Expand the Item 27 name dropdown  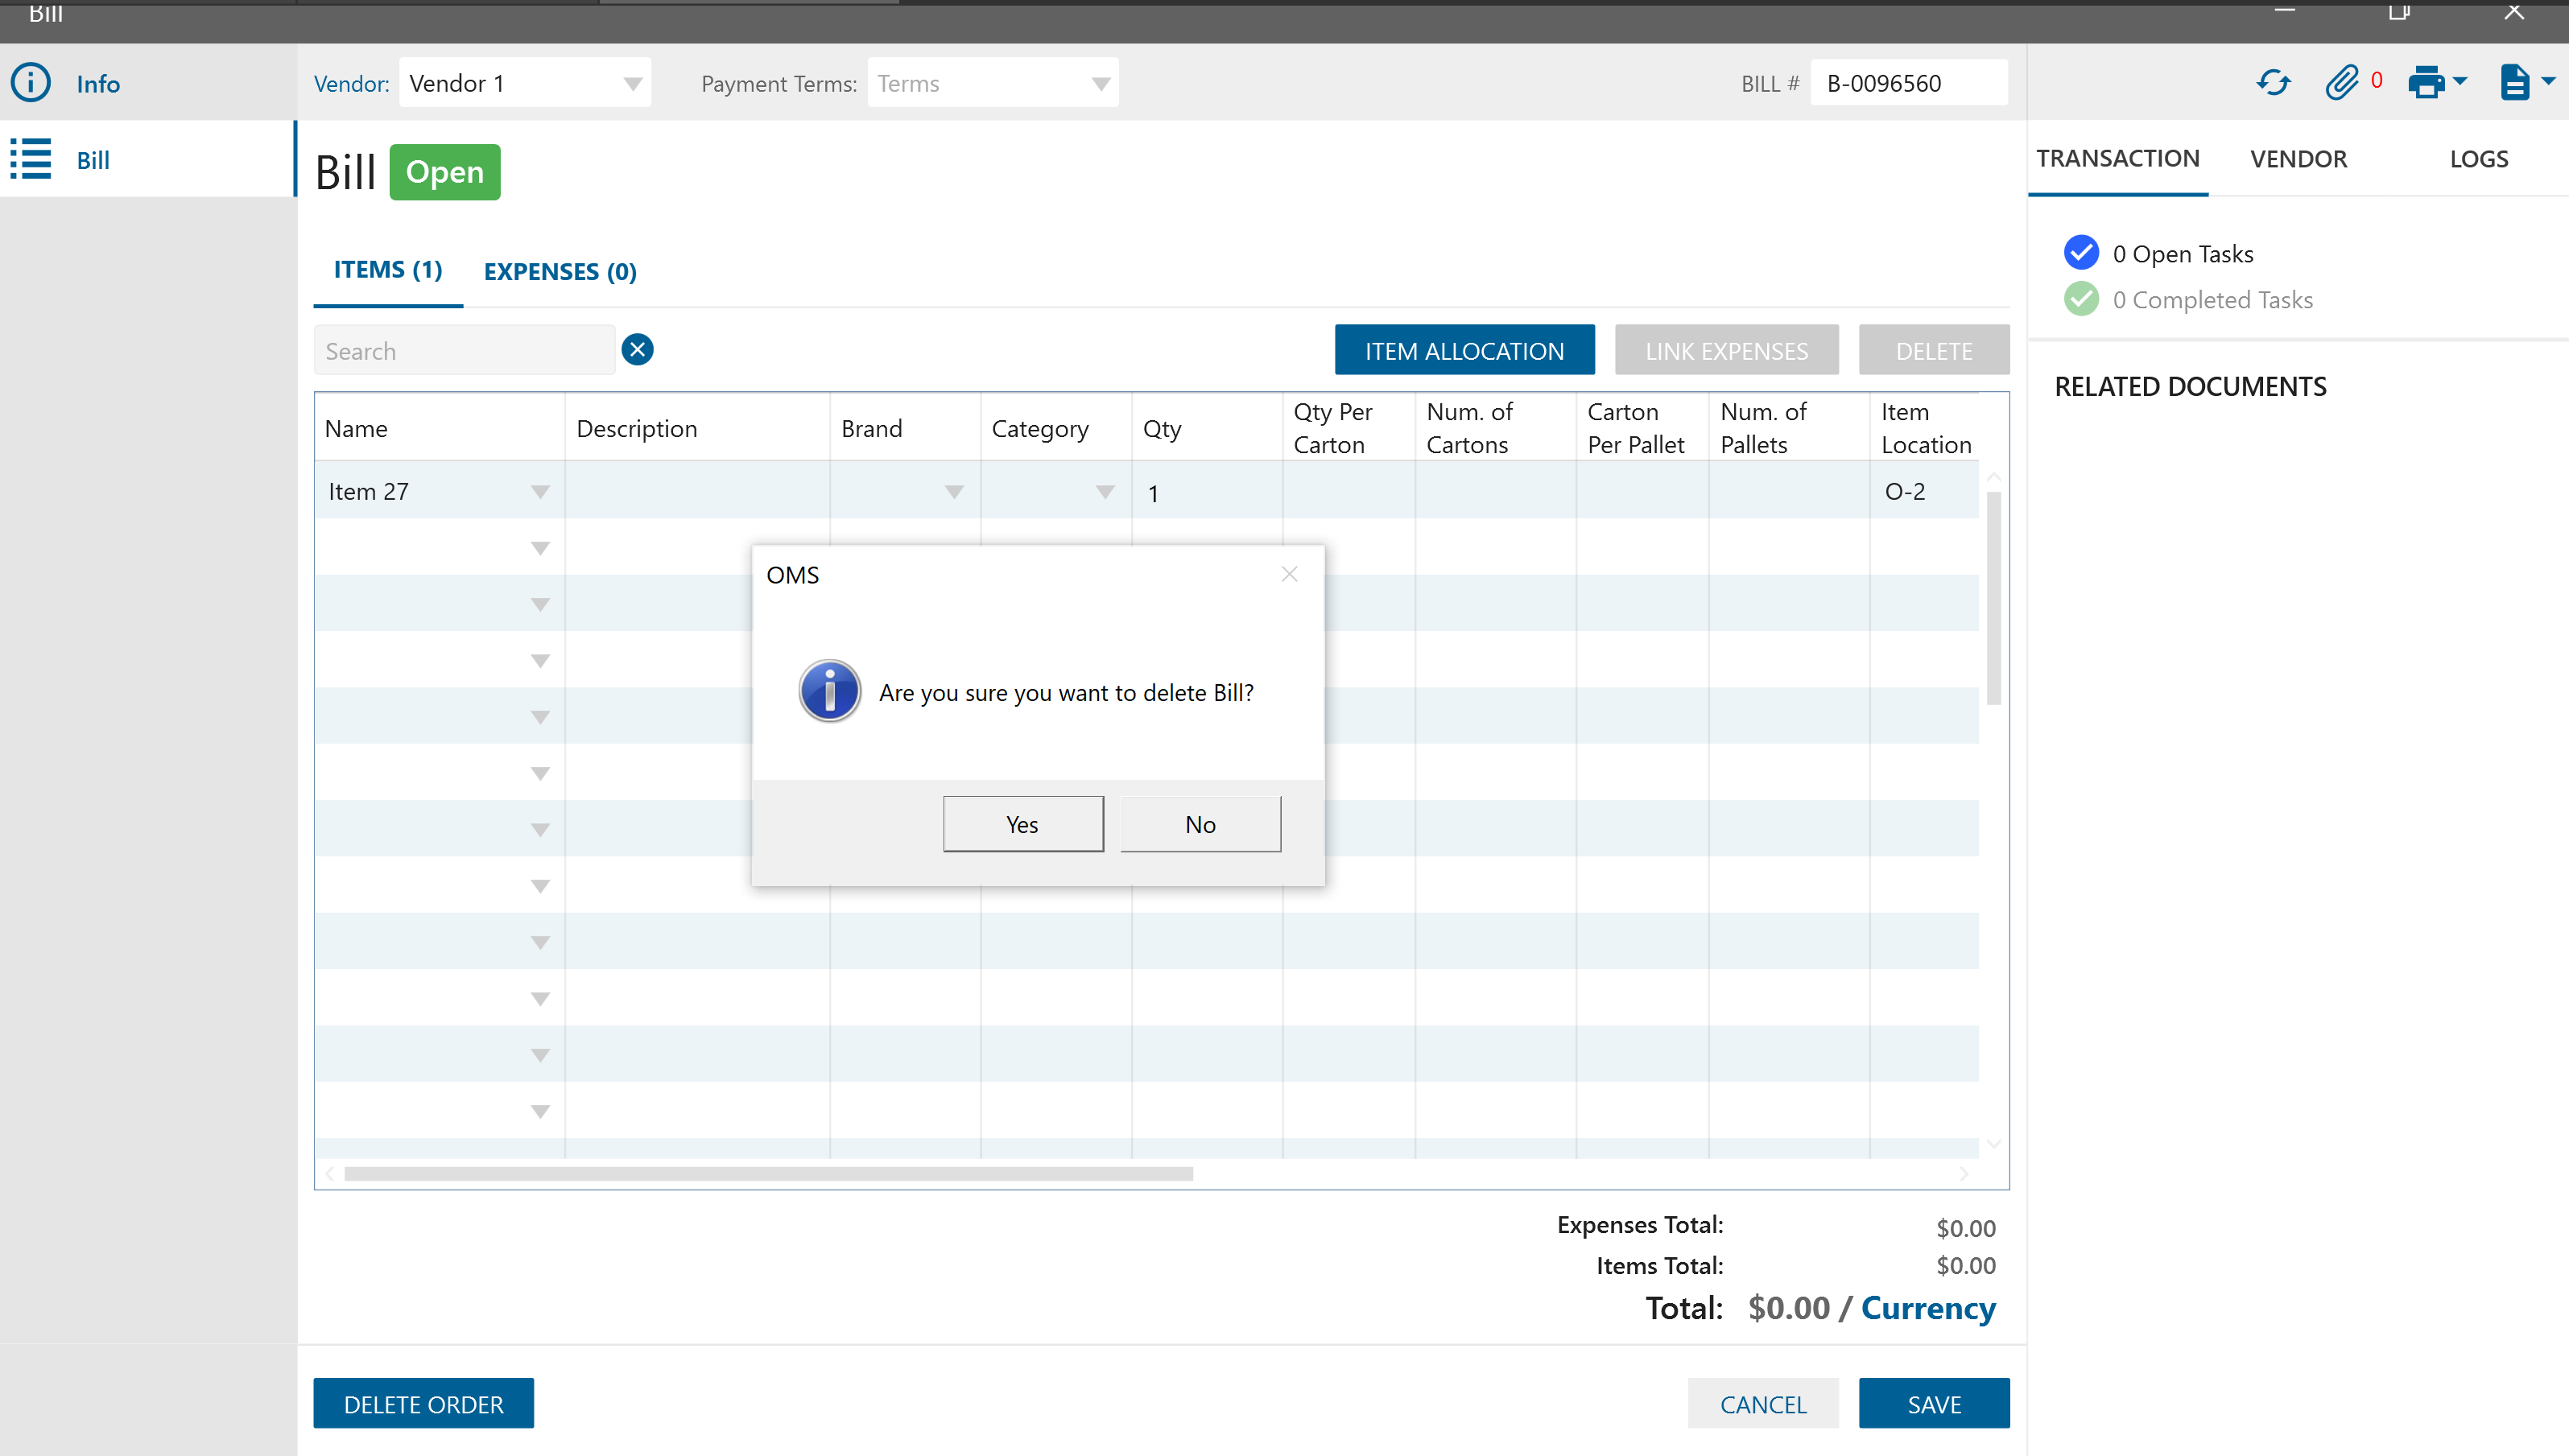[540, 492]
